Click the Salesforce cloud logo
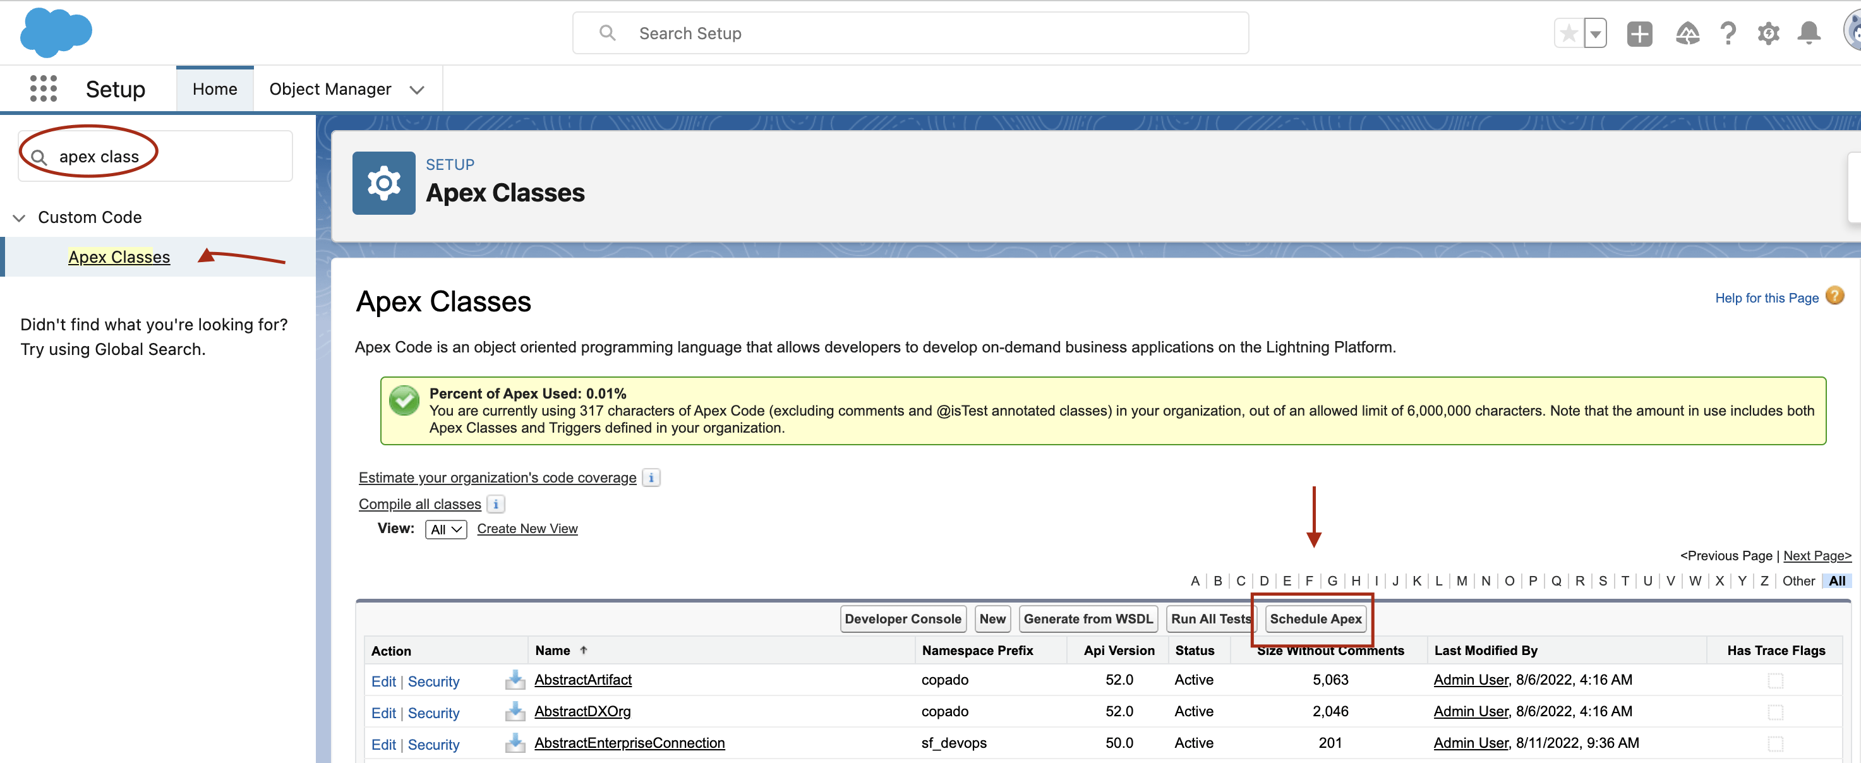The width and height of the screenshot is (1861, 763). pos(56,32)
